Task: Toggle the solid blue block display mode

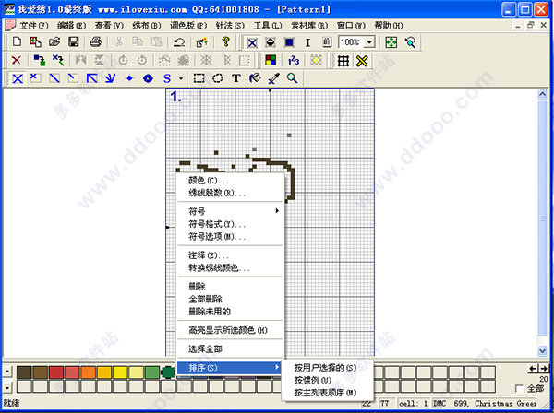Action: click(289, 42)
